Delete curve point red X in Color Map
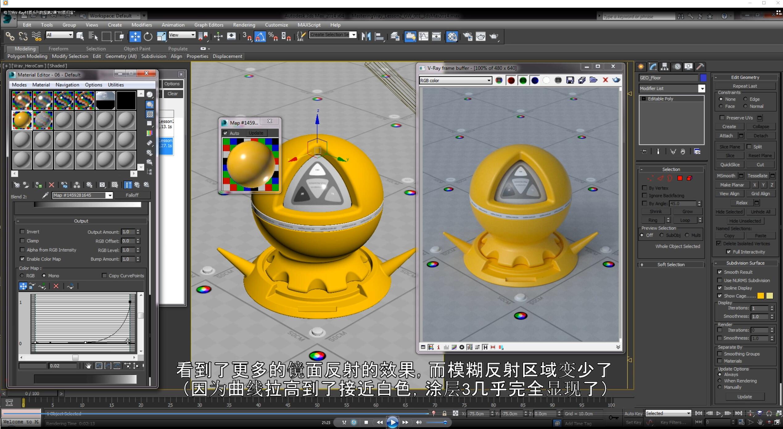This screenshot has width=783, height=429. tap(56, 286)
